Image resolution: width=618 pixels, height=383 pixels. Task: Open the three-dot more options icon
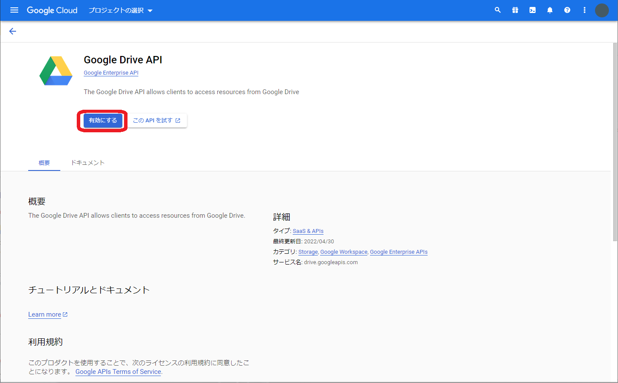[584, 10]
